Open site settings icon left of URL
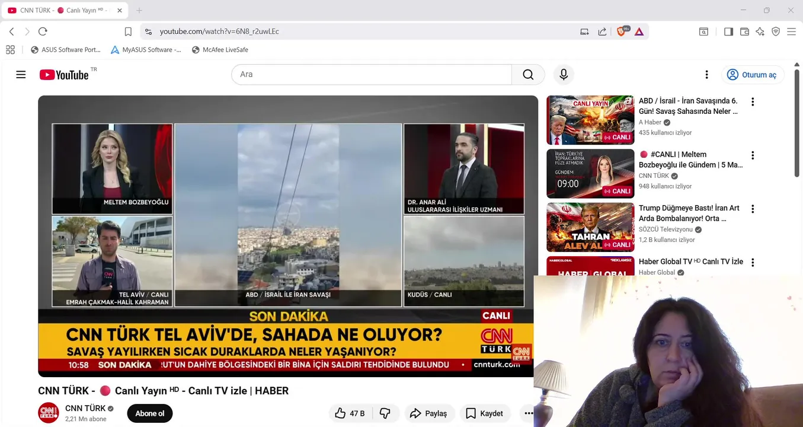 [x=148, y=31]
